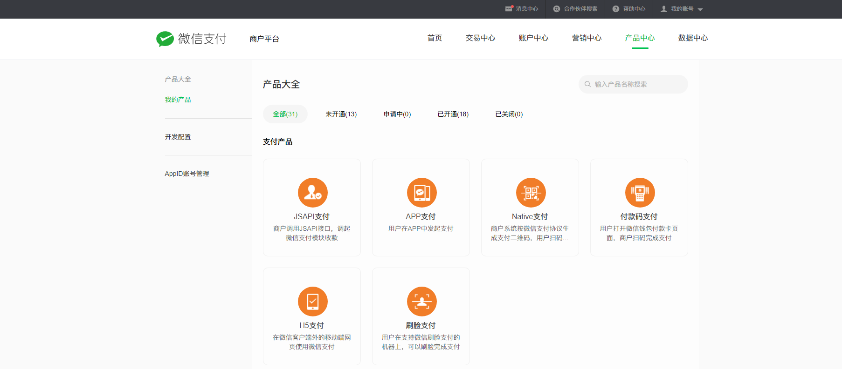This screenshot has width=842, height=369.
Task: Open 开发配置 in left sidebar
Action: (x=178, y=137)
